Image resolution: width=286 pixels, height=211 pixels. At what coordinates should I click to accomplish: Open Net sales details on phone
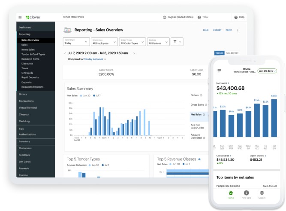click(x=223, y=83)
